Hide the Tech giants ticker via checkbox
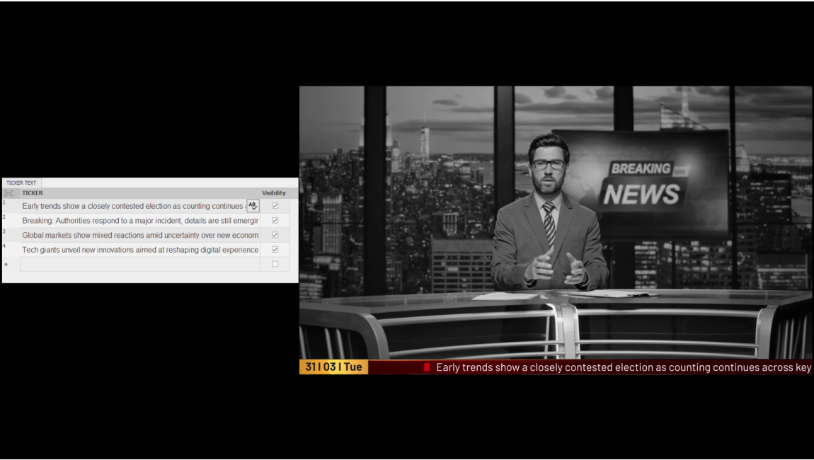Screen dimensions: 814x460 point(275,250)
